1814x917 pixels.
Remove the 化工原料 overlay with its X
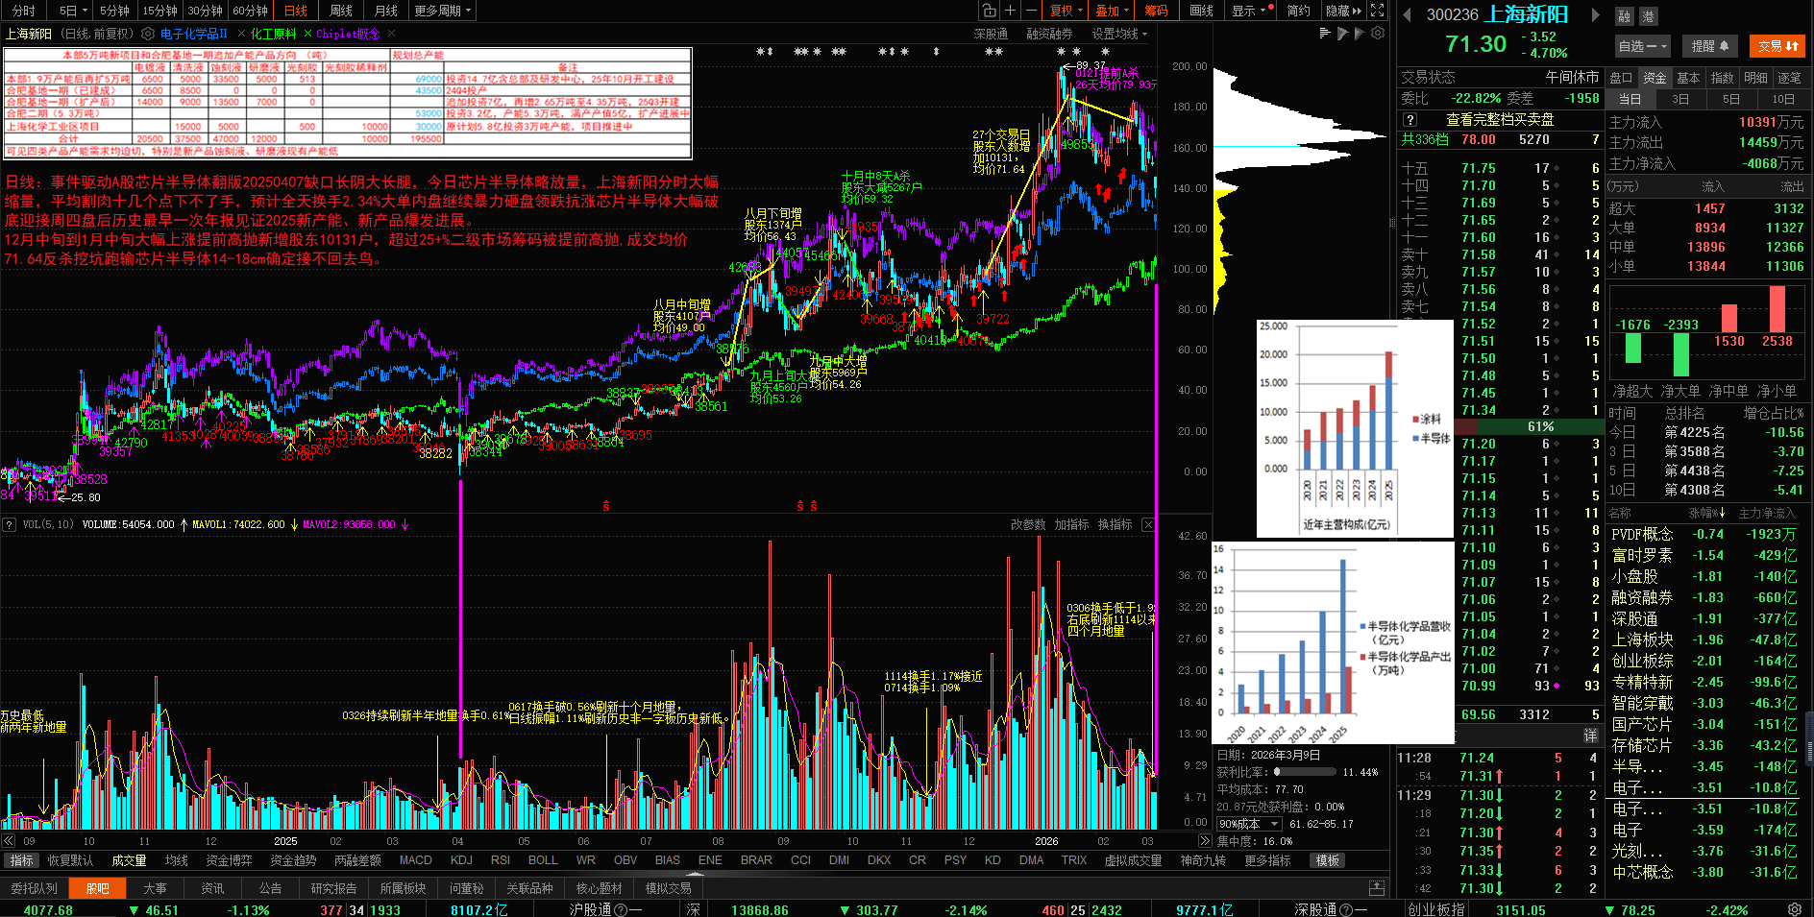(x=308, y=34)
